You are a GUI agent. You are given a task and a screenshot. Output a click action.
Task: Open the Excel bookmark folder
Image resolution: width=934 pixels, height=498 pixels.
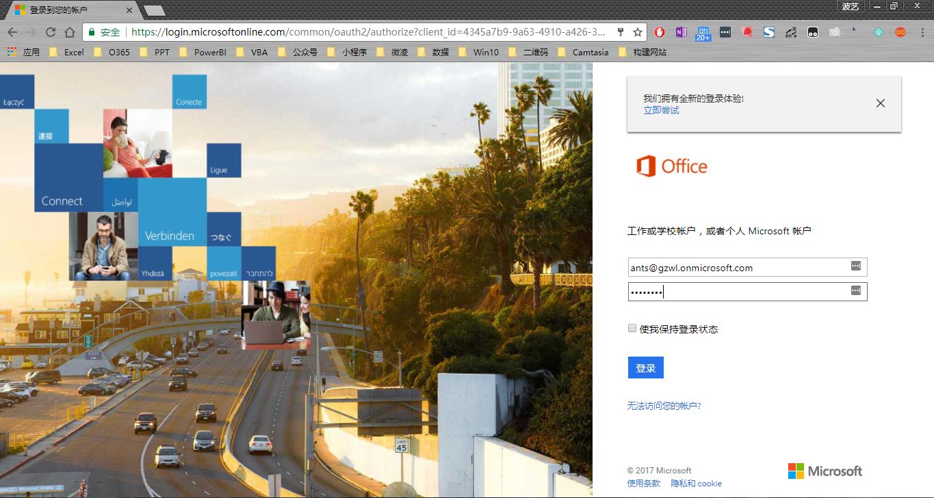point(67,52)
